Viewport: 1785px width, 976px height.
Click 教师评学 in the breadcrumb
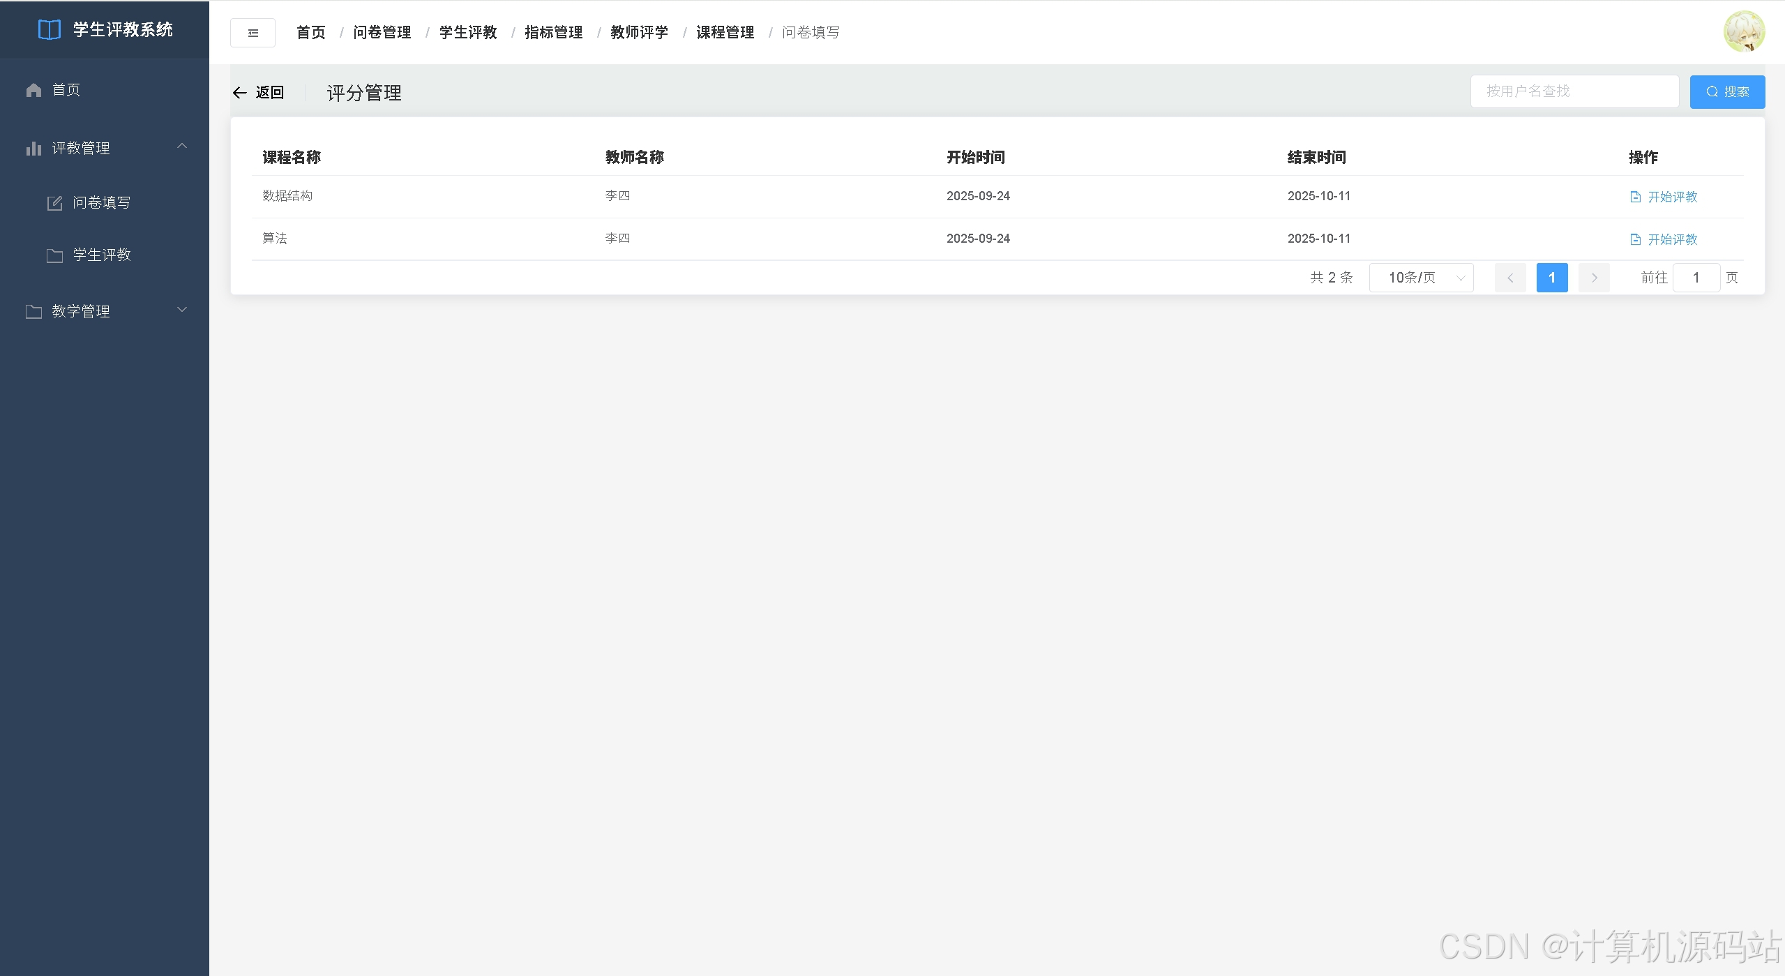(x=640, y=33)
